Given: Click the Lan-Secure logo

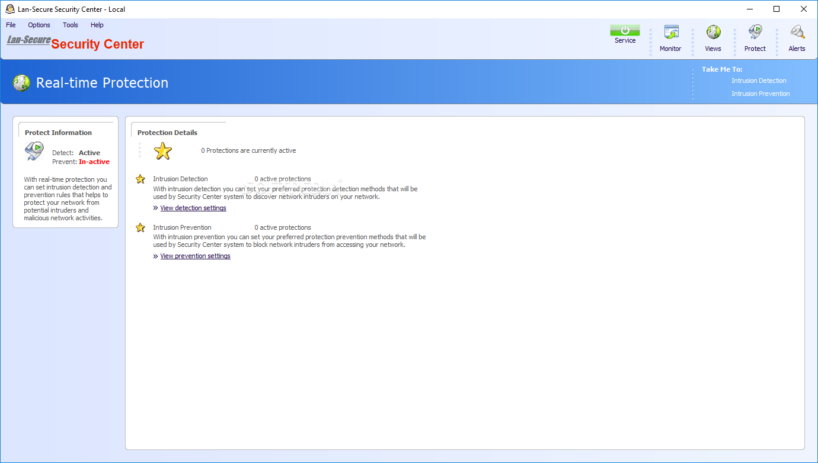Looking at the screenshot, I should [28, 40].
